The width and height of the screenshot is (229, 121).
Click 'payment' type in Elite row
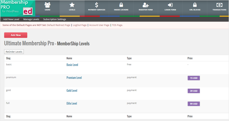[131, 103]
